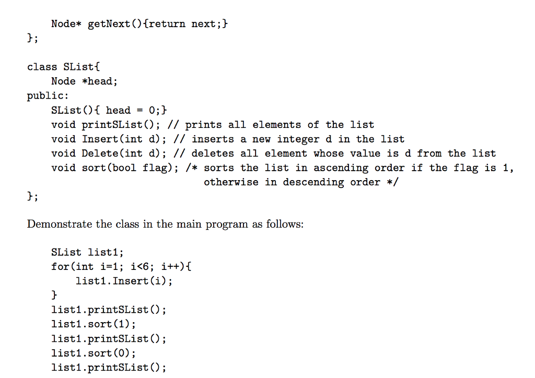The height and width of the screenshot is (378, 535).
Task: Click the 'void printSList();' declaration
Action: click(x=106, y=125)
